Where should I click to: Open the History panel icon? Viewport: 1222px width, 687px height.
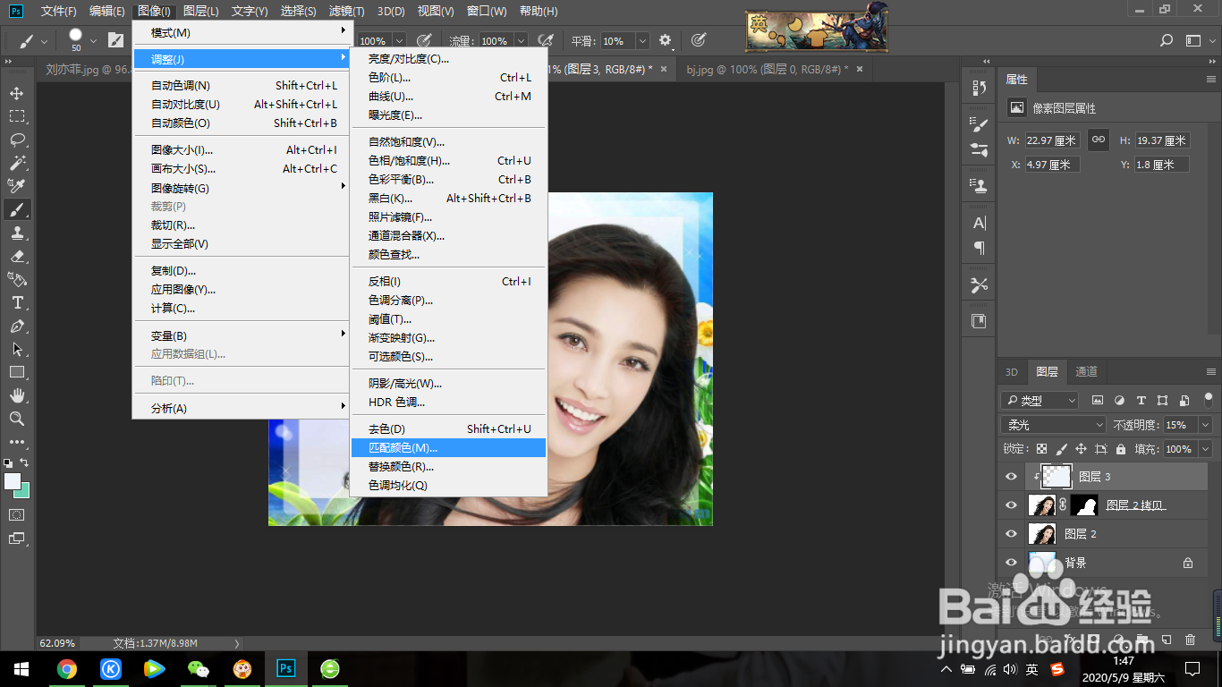pyautogui.click(x=980, y=88)
